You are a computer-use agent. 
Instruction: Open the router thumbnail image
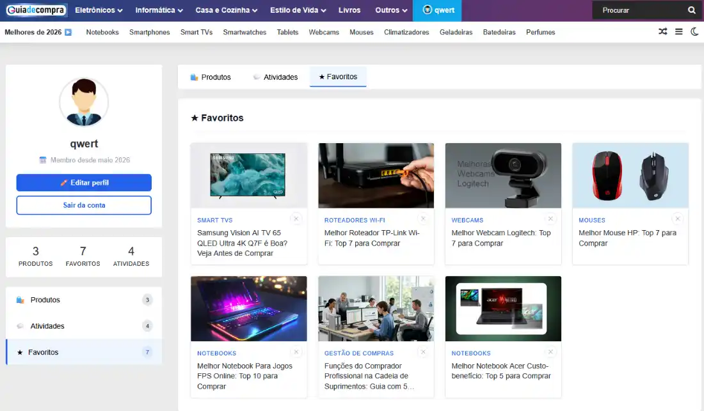pos(376,175)
